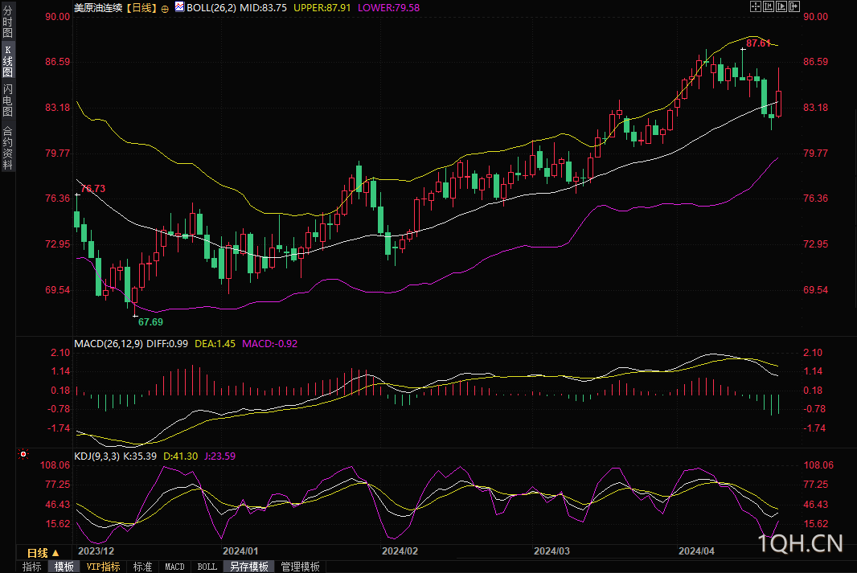Apply the MACD template
The height and width of the screenshot is (573, 857).
tap(175, 567)
